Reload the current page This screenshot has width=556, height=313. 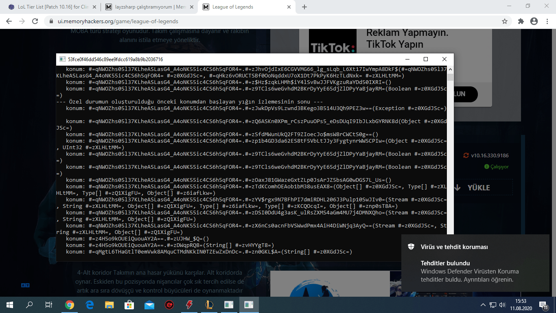click(x=35, y=21)
